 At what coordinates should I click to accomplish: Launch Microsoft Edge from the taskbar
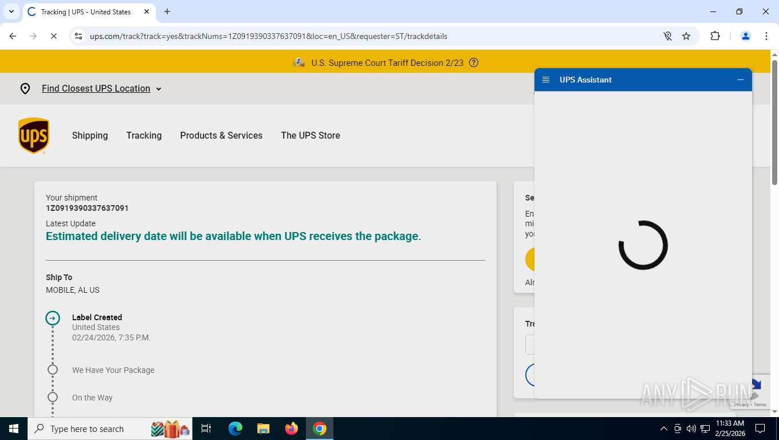235,429
